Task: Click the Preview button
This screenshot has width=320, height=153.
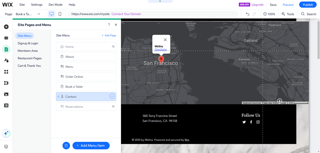Action: tap(288, 5)
